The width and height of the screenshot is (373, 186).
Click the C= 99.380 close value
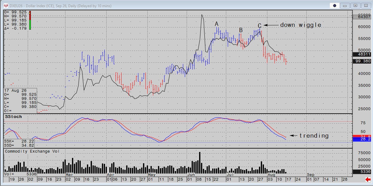coord(20,106)
